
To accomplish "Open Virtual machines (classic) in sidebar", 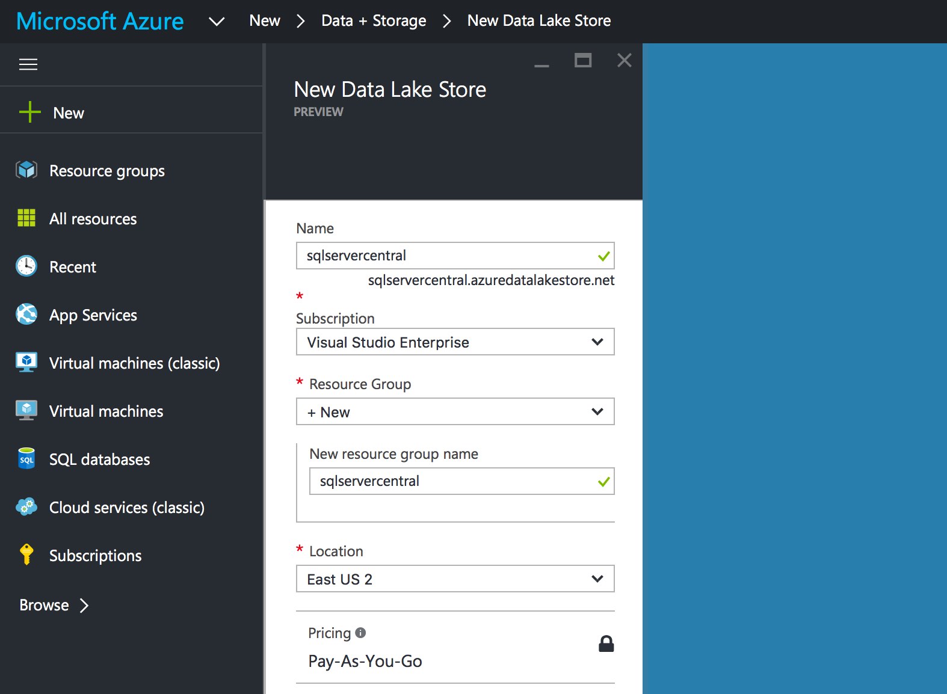I will pyautogui.click(x=134, y=363).
